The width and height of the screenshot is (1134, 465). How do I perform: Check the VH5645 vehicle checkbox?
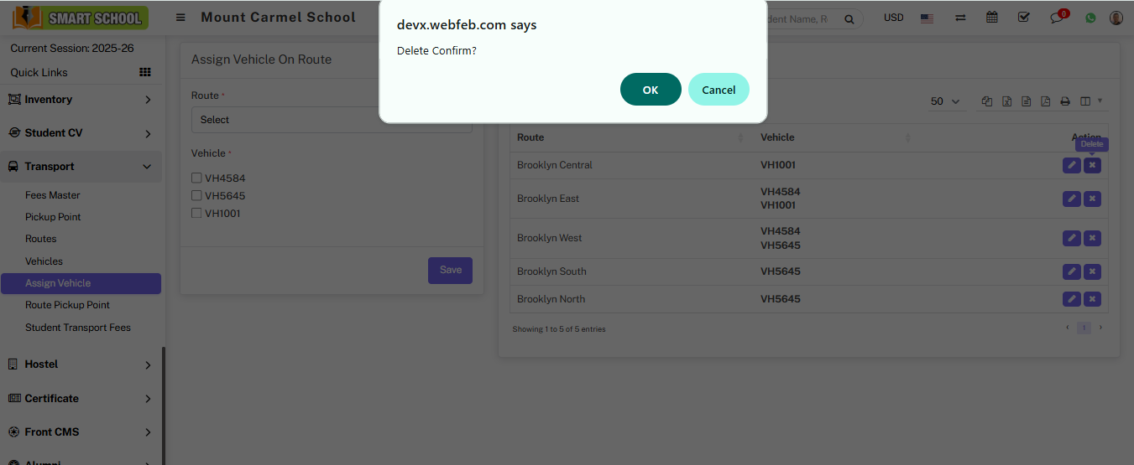click(196, 195)
